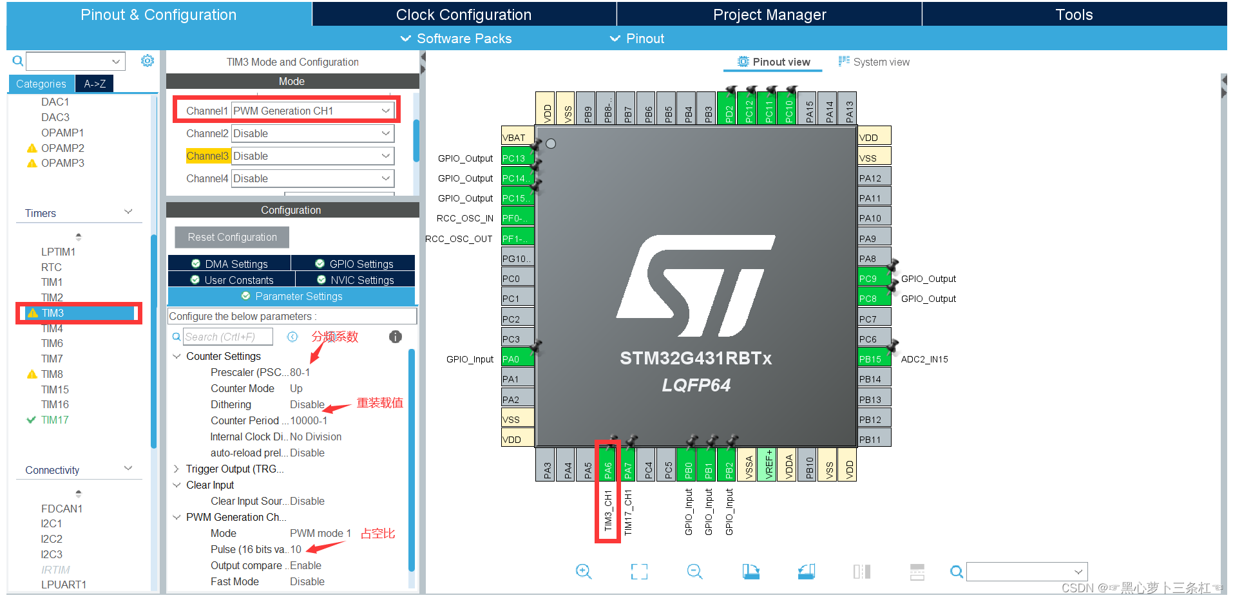
Task: Switch to A->Z listing tab
Action: point(95,84)
